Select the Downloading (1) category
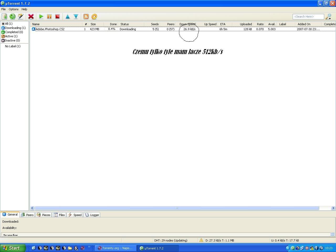 (x=14, y=28)
